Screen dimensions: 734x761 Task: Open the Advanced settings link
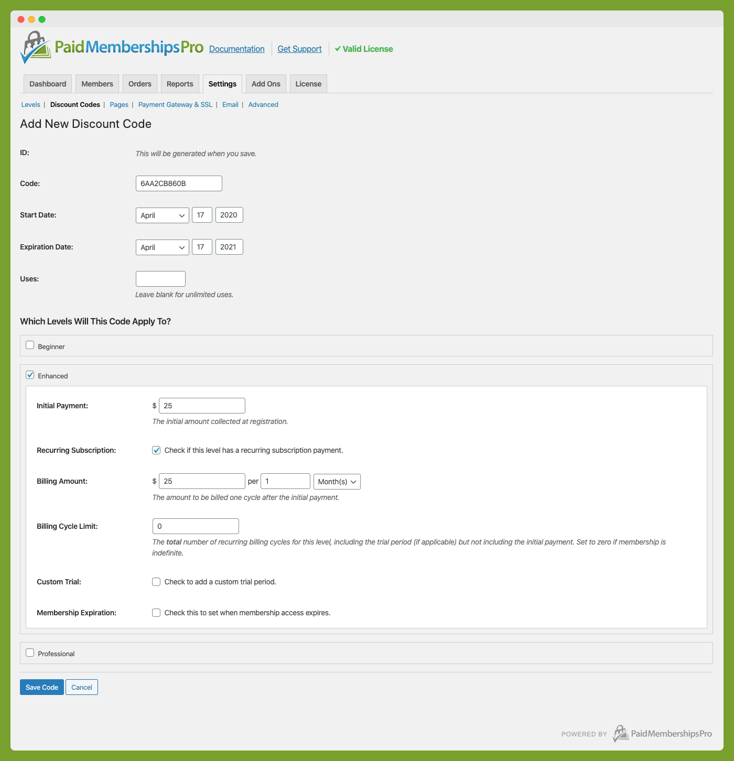pyautogui.click(x=263, y=105)
